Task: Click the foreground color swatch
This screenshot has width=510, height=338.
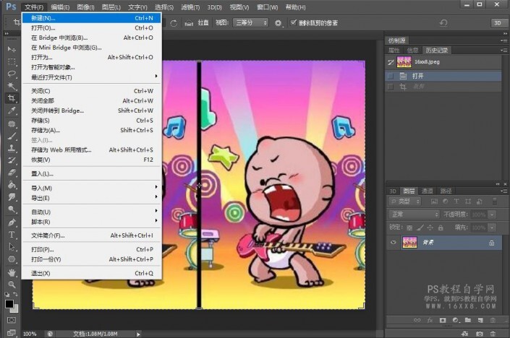Action: [9, 304]
